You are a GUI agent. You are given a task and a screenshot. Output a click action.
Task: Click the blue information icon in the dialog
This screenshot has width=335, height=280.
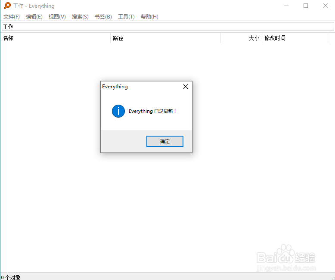point(118,111)
